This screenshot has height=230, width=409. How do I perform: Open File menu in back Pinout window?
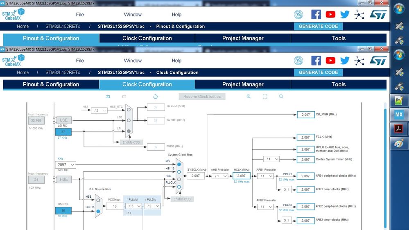80,14
